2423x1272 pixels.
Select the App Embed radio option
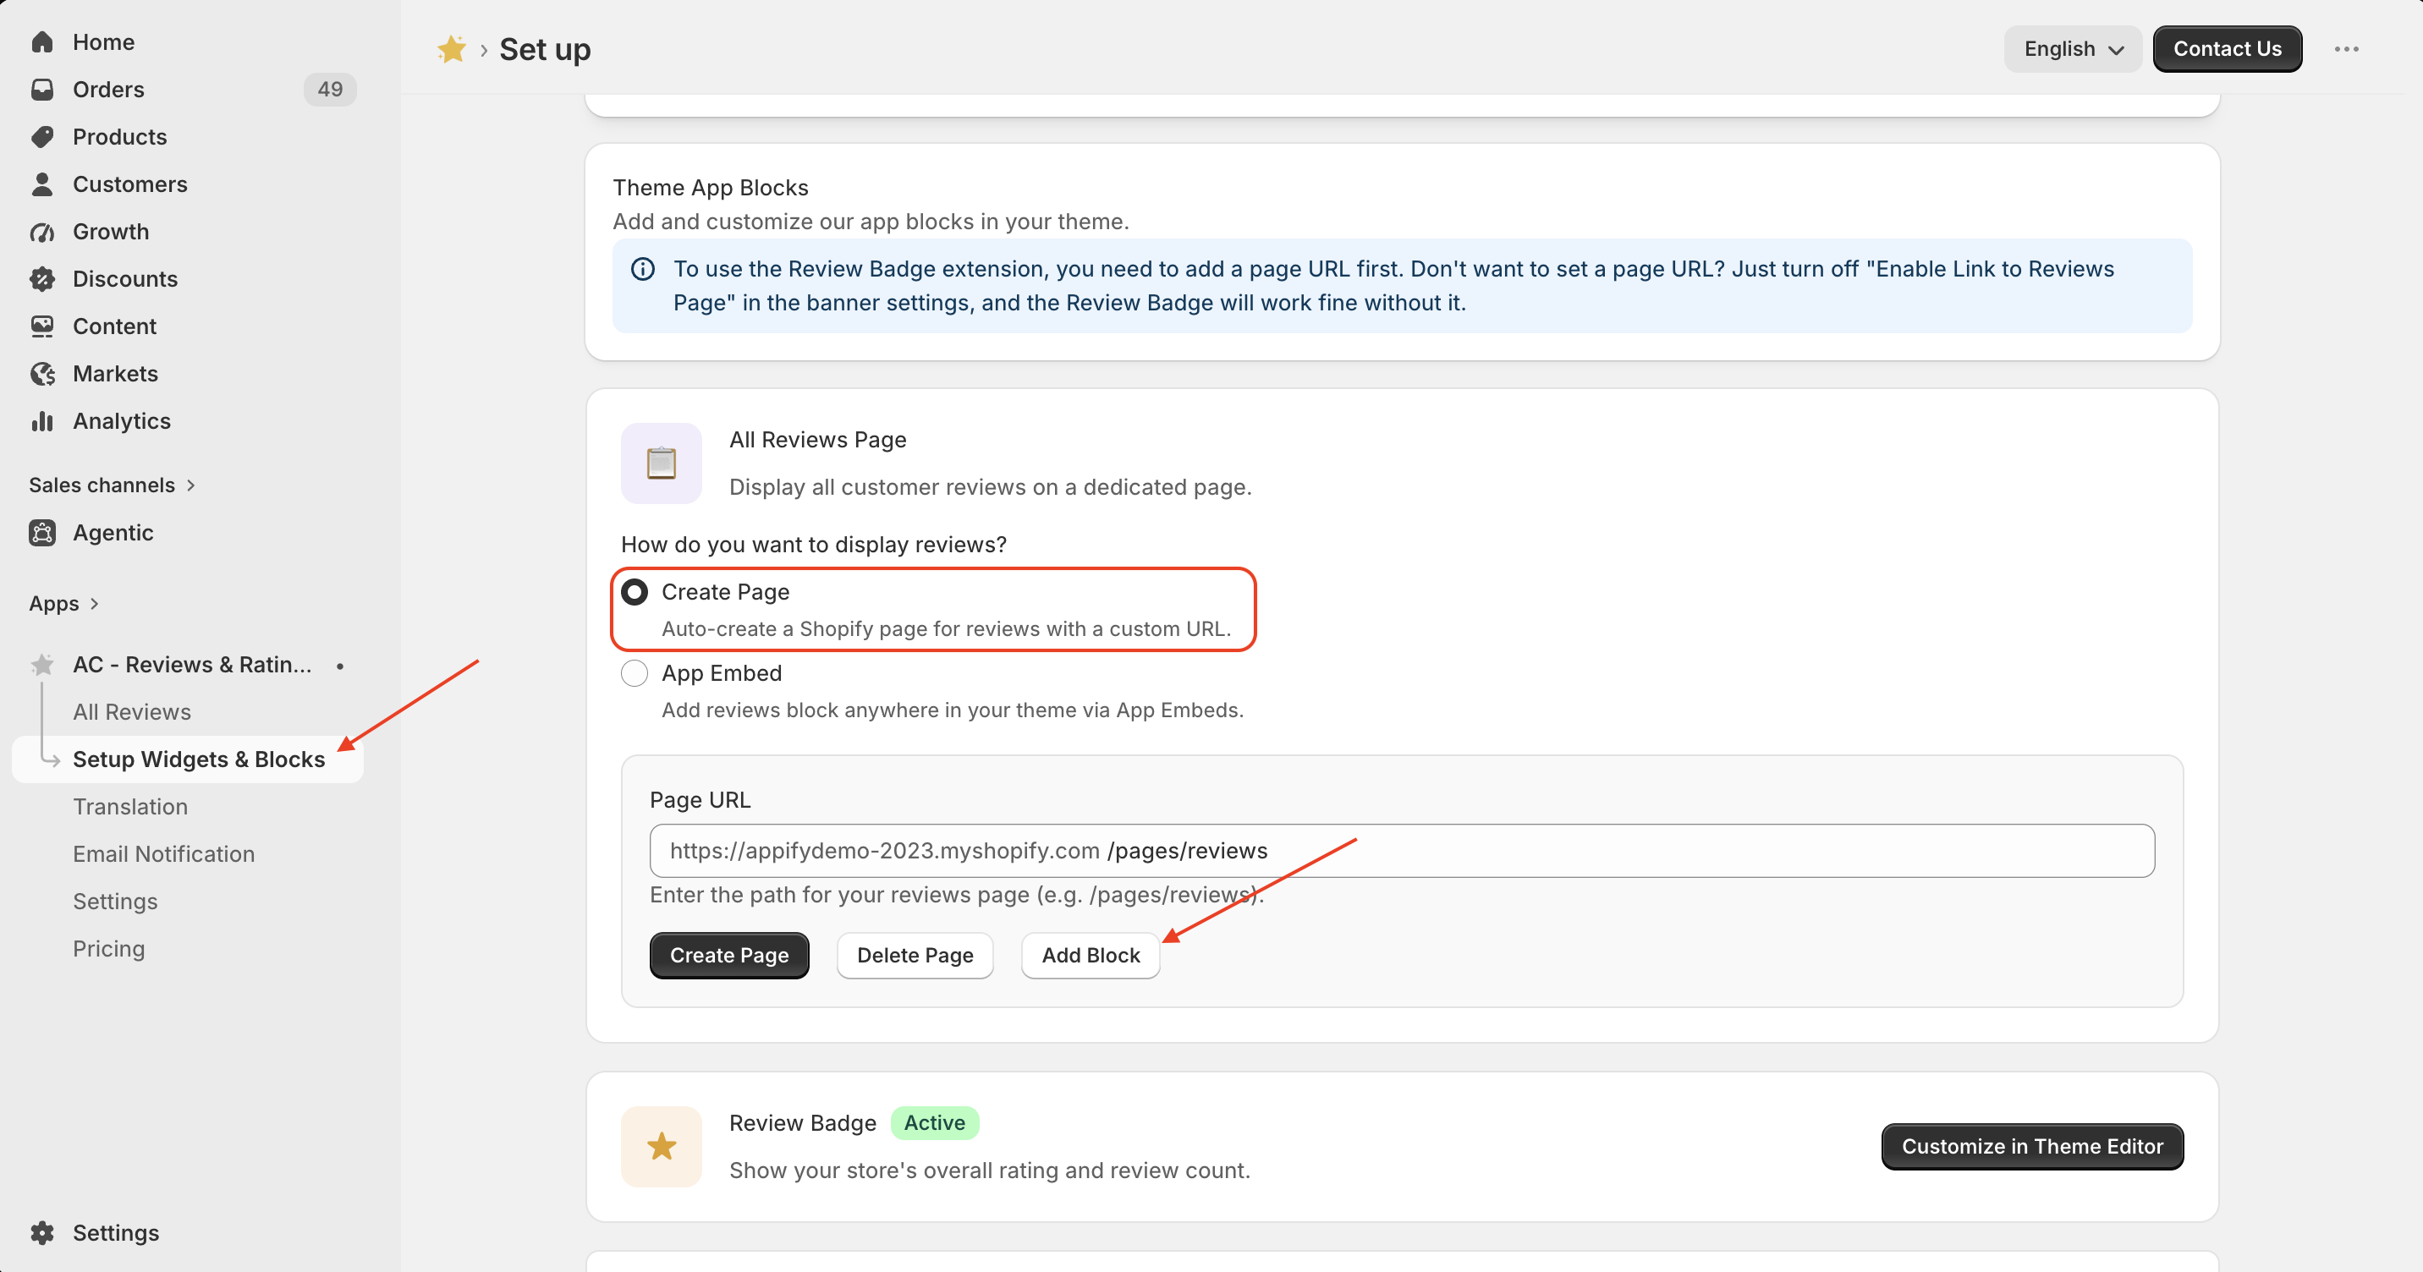click(634, 673)
